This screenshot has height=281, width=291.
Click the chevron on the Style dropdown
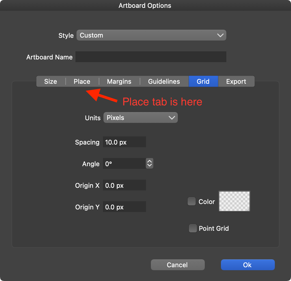pyautogui.click(x=220, y=35)
